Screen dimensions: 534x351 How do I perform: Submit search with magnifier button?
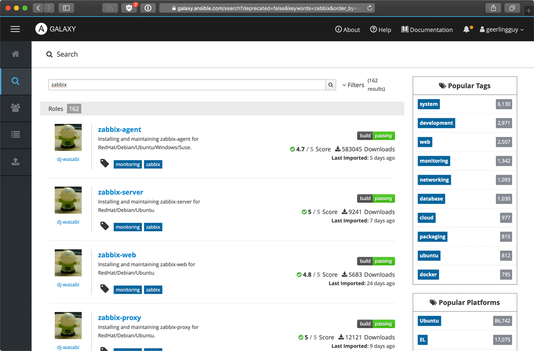(x=331, y=85)
